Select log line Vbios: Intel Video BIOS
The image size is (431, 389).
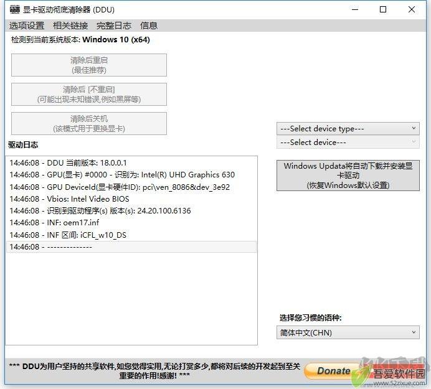point(131,199)
